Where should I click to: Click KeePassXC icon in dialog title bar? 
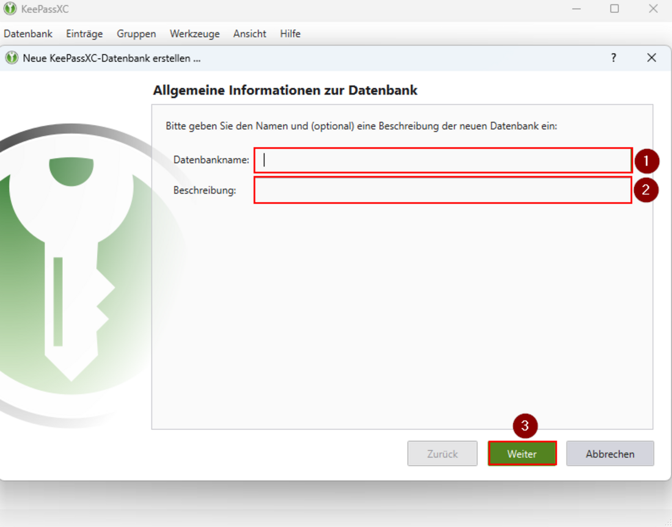[x=12, y=58]
